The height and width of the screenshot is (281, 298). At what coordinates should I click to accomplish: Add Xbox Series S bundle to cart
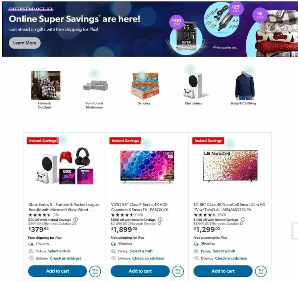57,271
